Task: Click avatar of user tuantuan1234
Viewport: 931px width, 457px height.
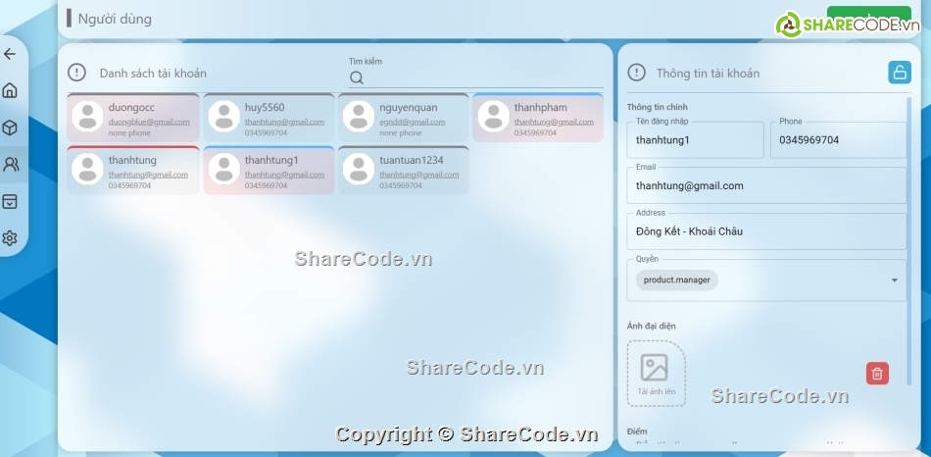Action: pyautogui.click(x=359, y=169)
